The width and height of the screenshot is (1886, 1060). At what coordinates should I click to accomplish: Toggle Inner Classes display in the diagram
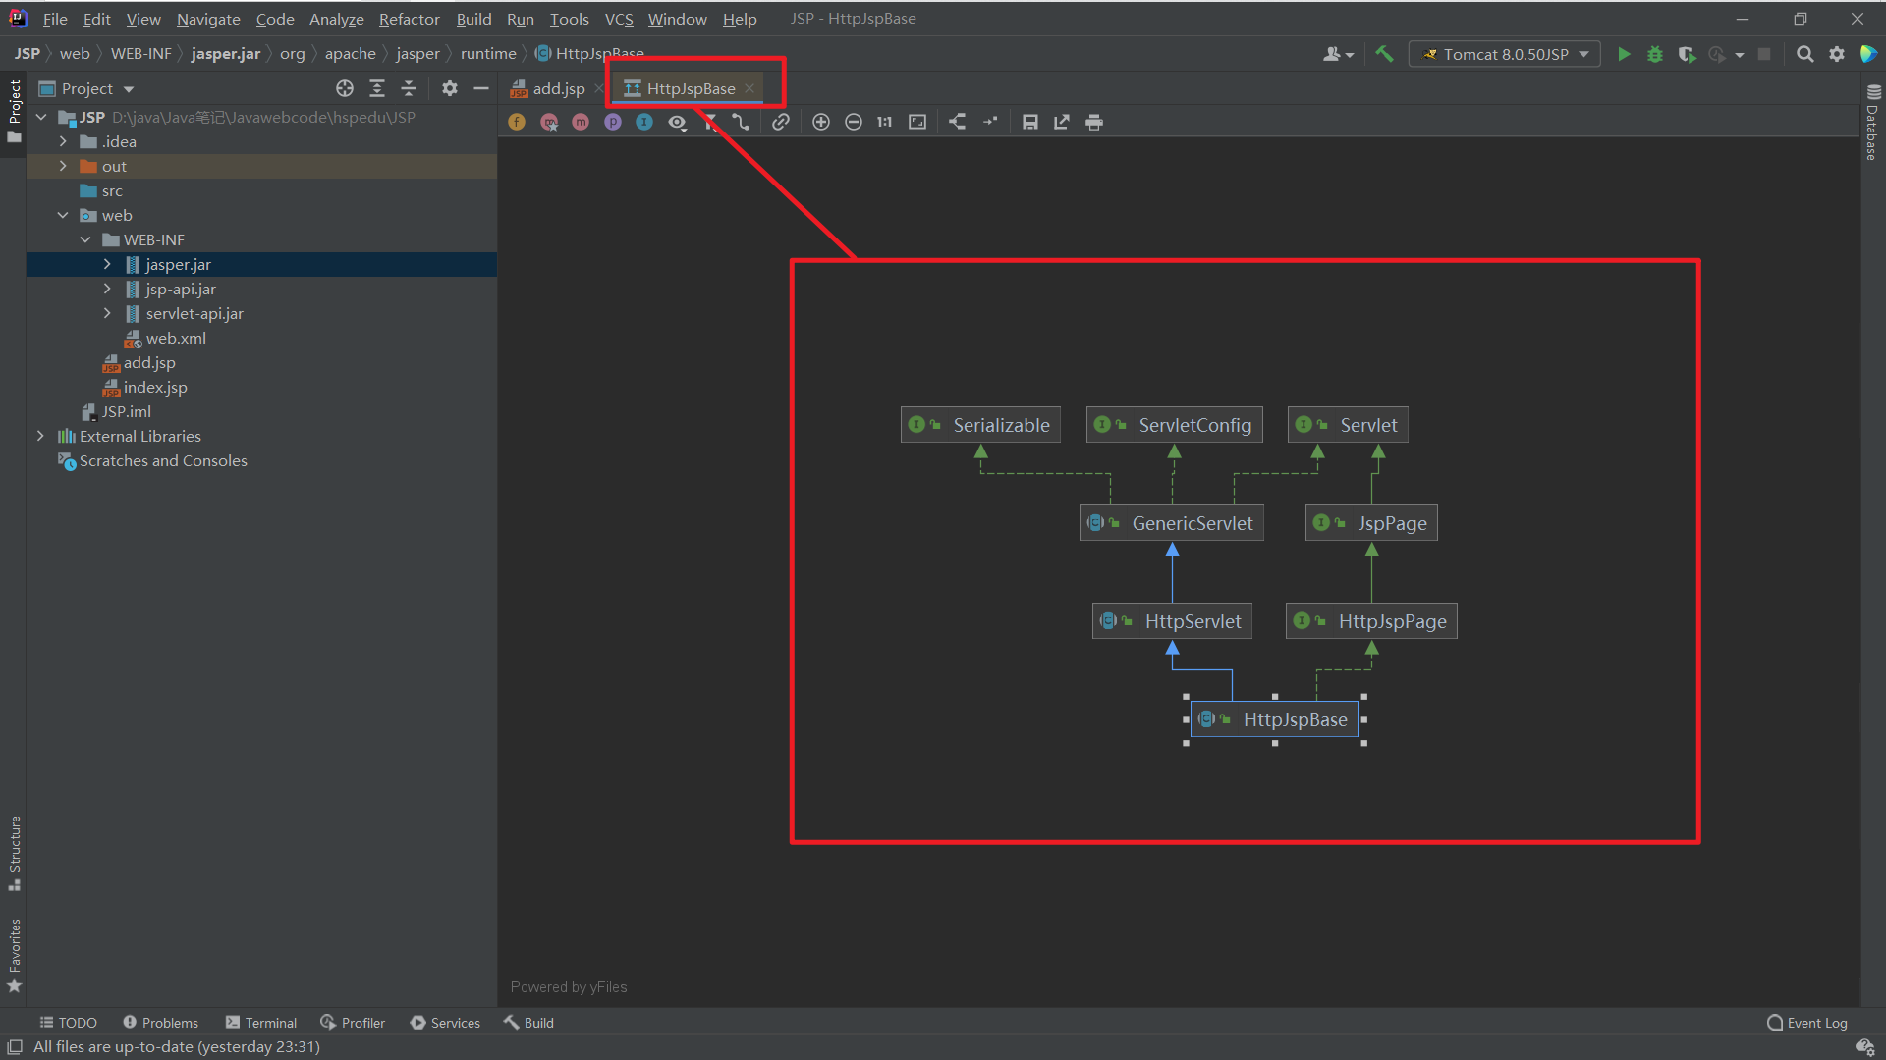644,122
